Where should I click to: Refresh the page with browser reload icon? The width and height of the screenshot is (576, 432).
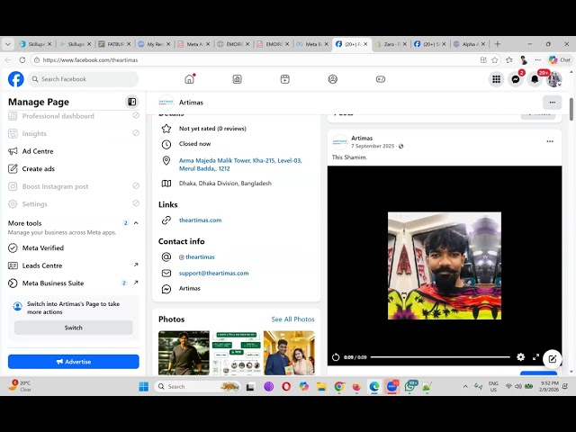[22, 60]
